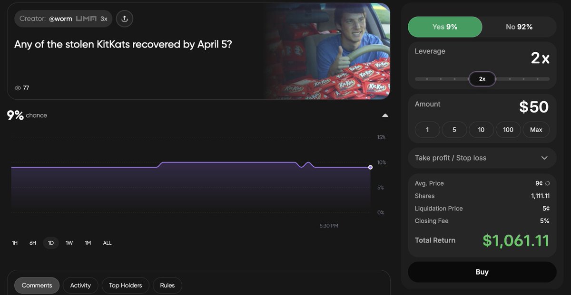Open the Rules tab
Image resolution: width=571 pixels, height=295 pixels.
[x=167, y=285]
